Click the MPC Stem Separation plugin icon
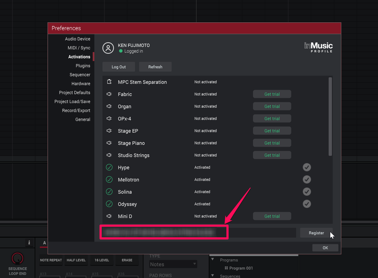Image resolution: width=378 pixels, height=278 pixels. (x=109, y=82)
